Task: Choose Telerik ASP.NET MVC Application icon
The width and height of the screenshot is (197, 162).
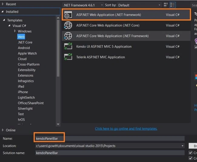Action: click(68, 57)
